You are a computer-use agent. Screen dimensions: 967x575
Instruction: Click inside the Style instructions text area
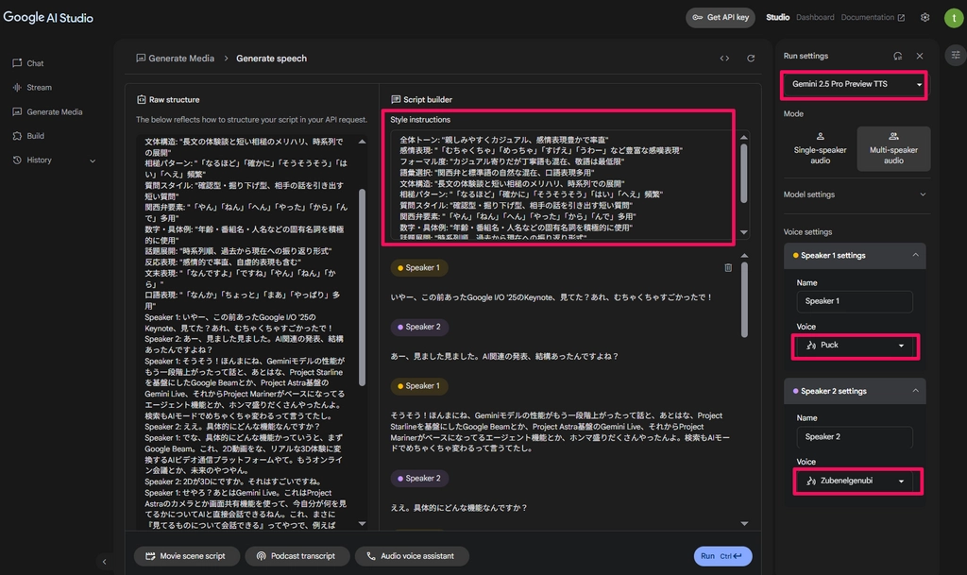click(565, 184)
